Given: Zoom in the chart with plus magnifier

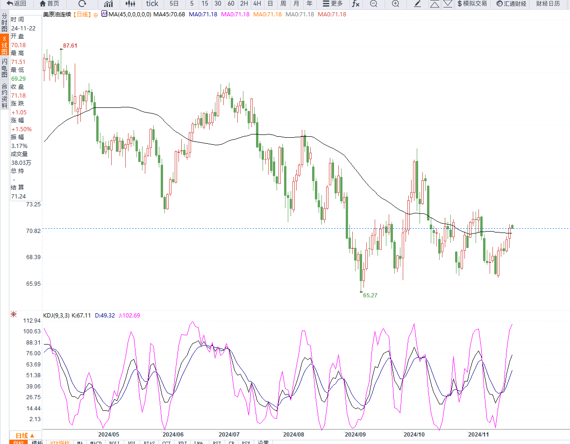Looking at the screenshot, I should [x=395, y=4].
